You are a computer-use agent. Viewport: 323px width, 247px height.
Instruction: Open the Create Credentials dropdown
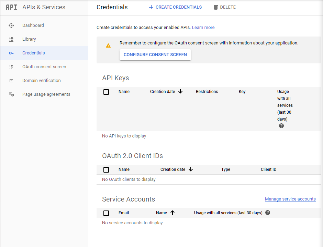click(175, 7)
